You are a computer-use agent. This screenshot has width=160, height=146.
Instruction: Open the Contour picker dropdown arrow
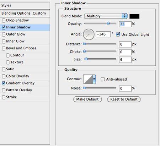click(94, 79)
